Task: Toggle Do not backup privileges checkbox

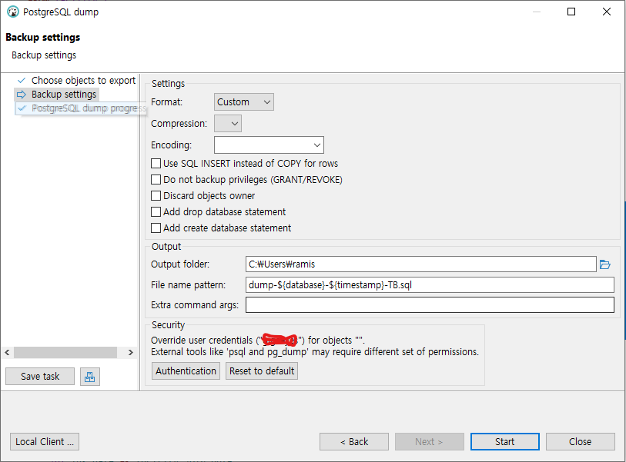Action: click(x=156, y=180)
